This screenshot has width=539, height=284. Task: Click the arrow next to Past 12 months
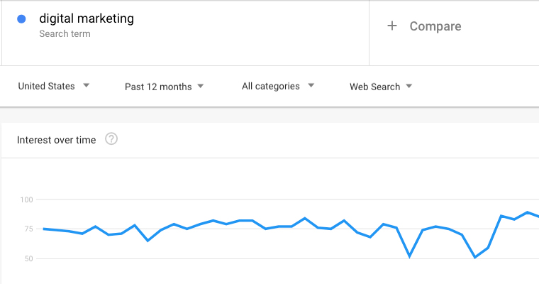point(201,87)
